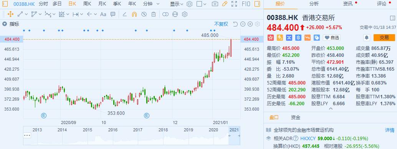
Task: Expand the 分钟 minutes dropdown arrow
Action: [158, 4]
